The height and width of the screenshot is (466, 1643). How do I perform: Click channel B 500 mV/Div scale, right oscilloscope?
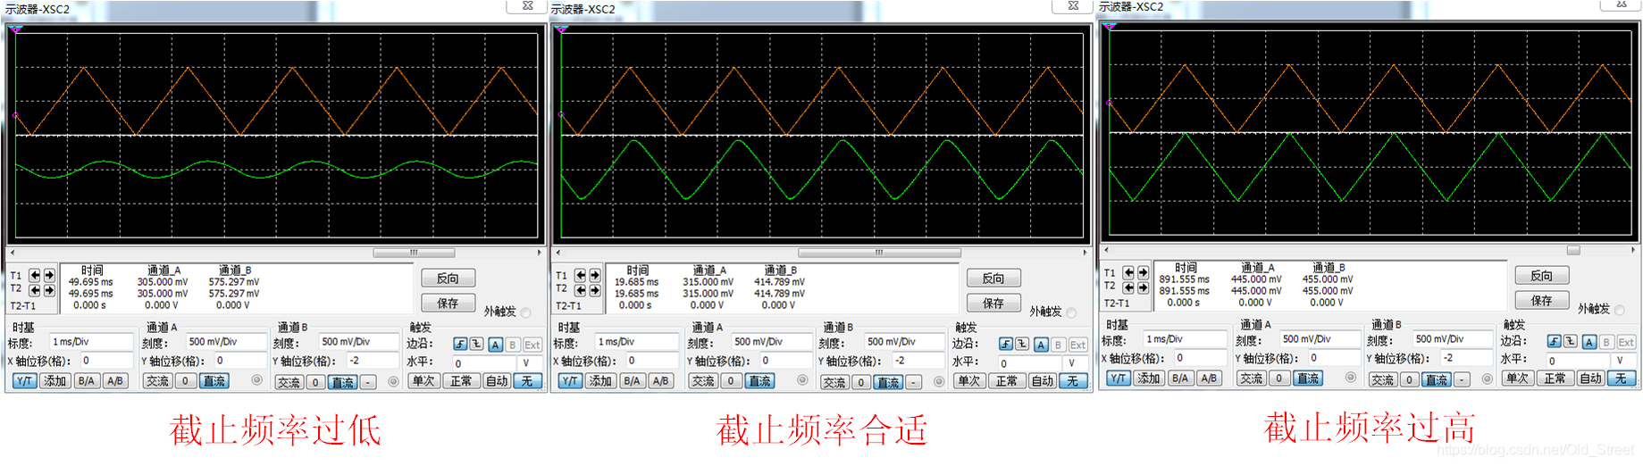pos(1454,339)
